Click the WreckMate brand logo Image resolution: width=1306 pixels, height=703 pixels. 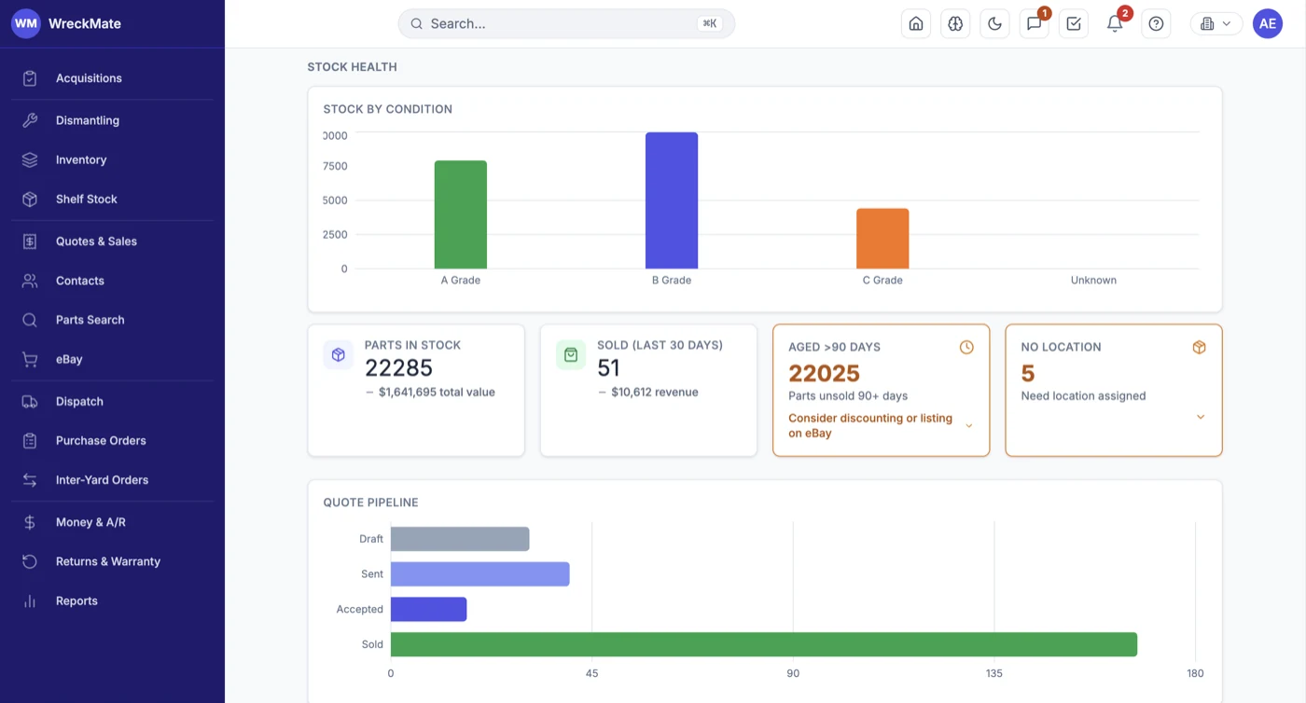point(25,23)
